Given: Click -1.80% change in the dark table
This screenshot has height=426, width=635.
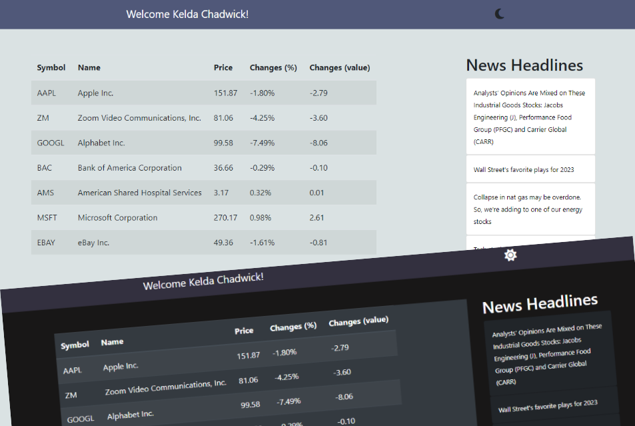Looking at the screenshot, I should pyautogui.click(x=285, y=352).
